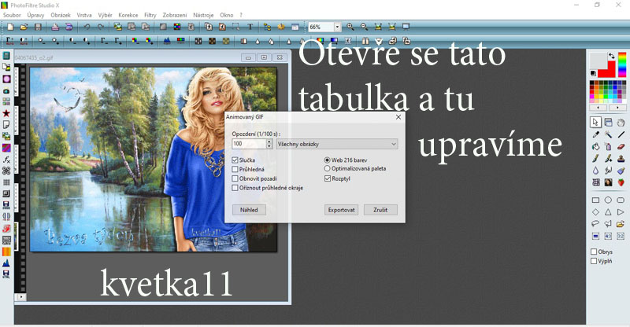Click the Opozdění delay input field

[249, 144]
